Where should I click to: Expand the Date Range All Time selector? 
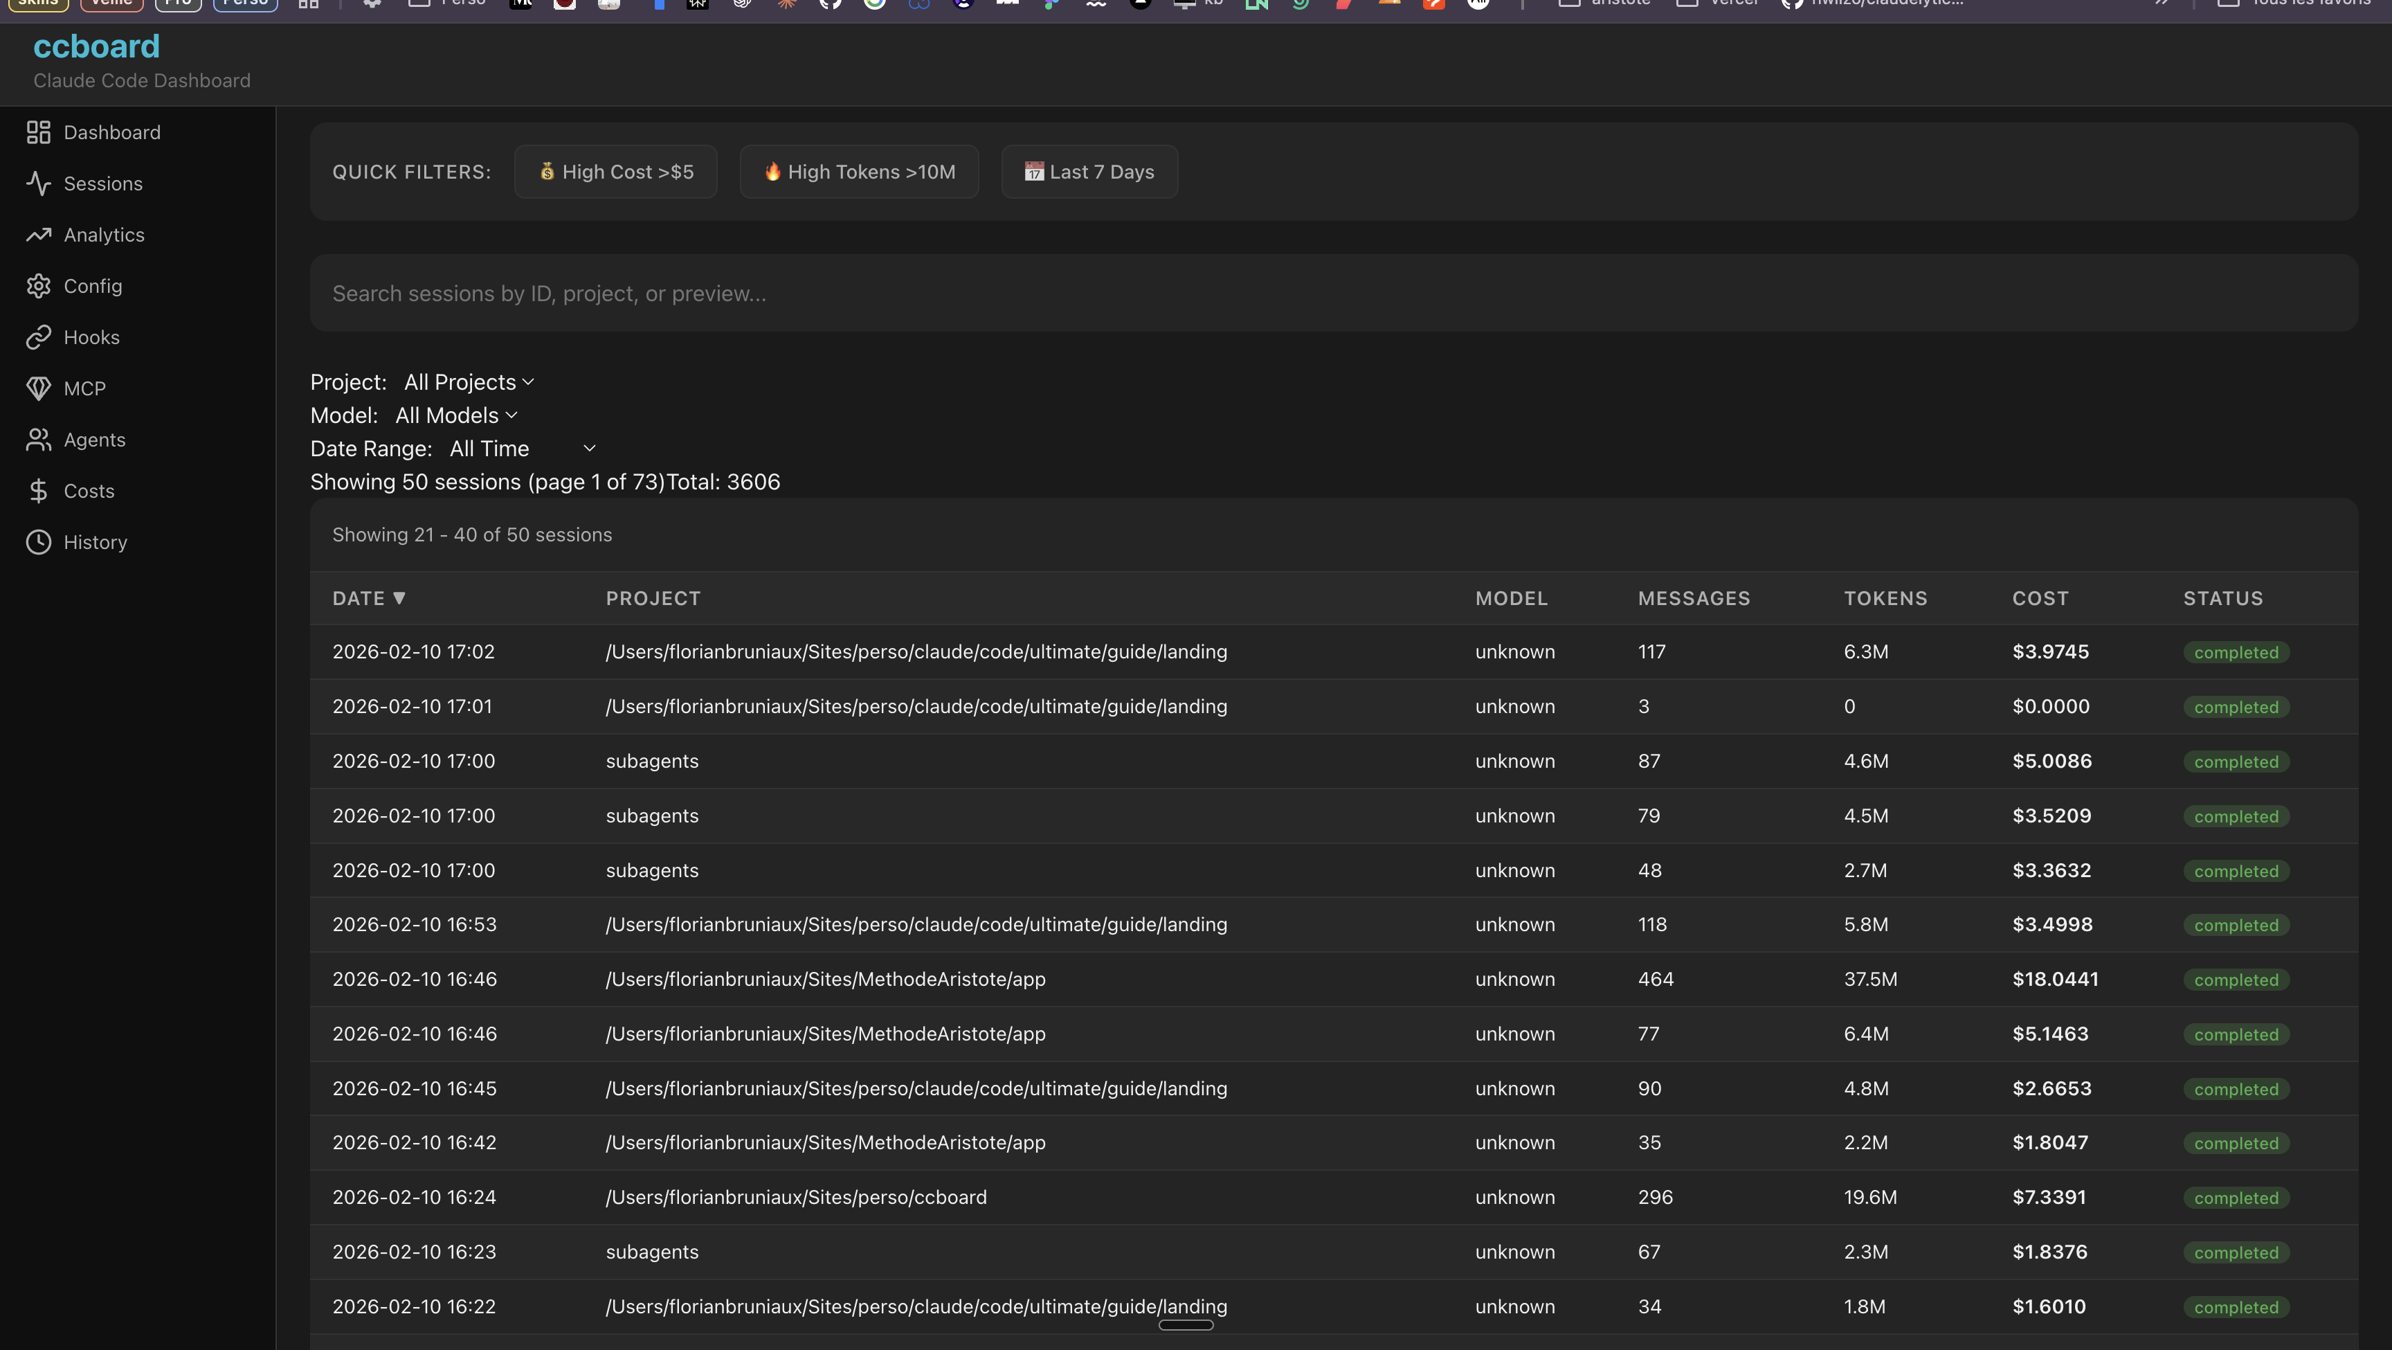click(x=520, y=448)
